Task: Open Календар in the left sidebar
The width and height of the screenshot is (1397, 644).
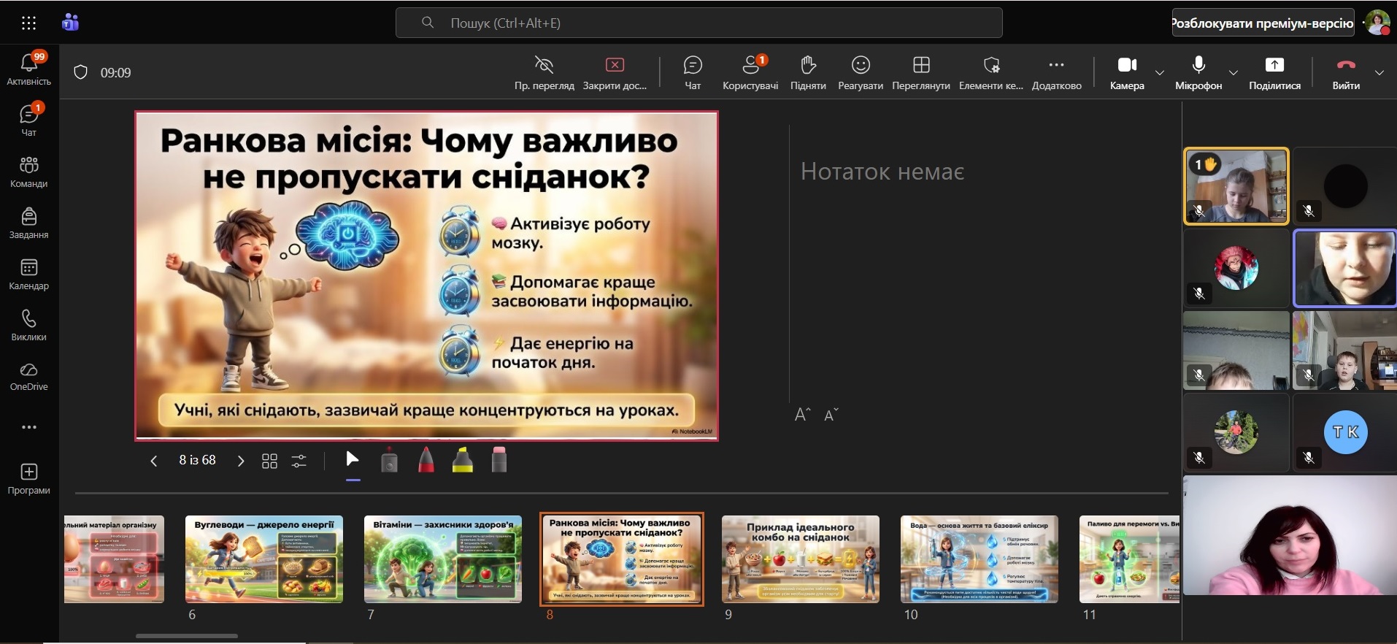Action: tap(29, 275)
